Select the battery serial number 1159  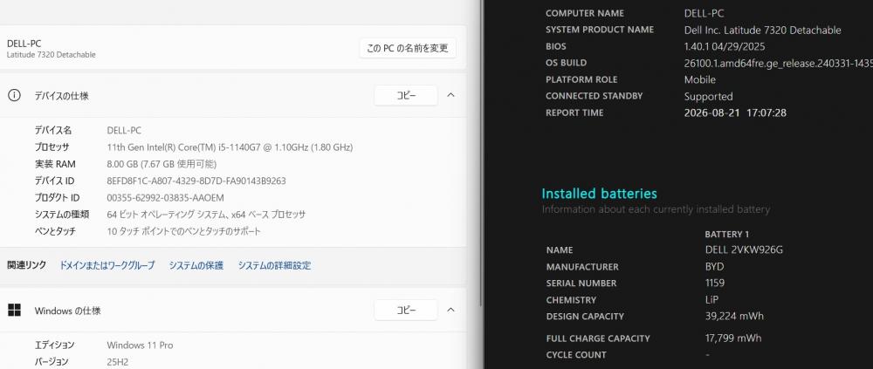tap(714, 283)
